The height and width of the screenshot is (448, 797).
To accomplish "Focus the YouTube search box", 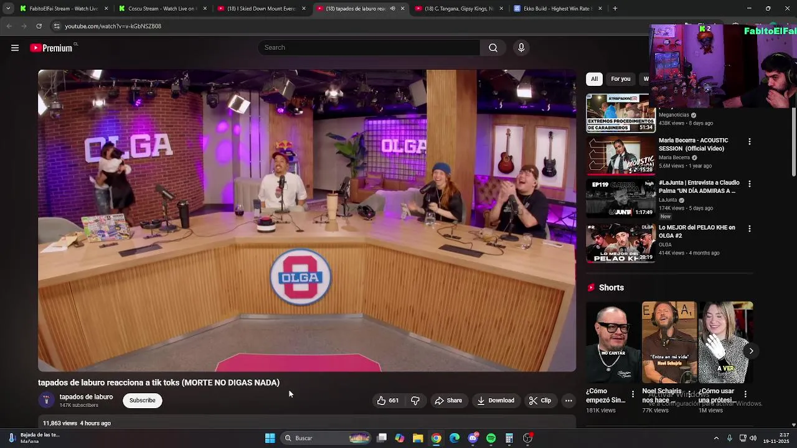I will click(x=369, y=47).
